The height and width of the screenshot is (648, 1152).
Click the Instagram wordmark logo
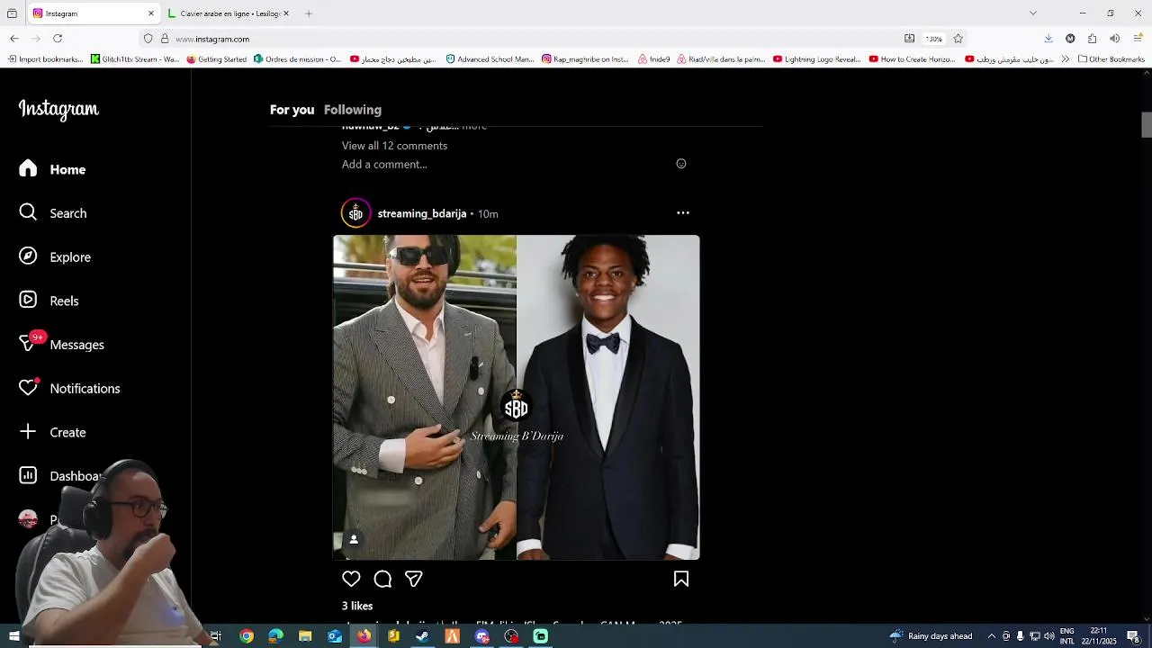click(x=58, y=110)
